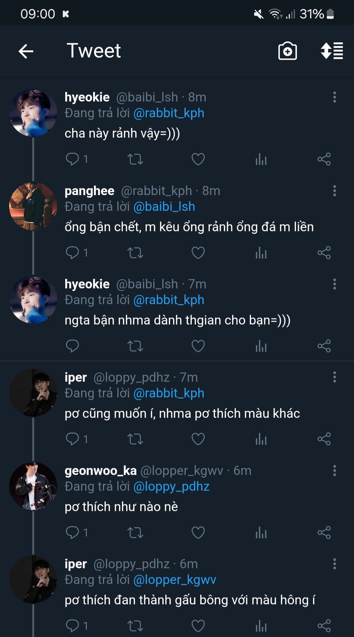
Task: Open three-dot menu on geonwoo_ka's tweet
Action: coord(334,471)
